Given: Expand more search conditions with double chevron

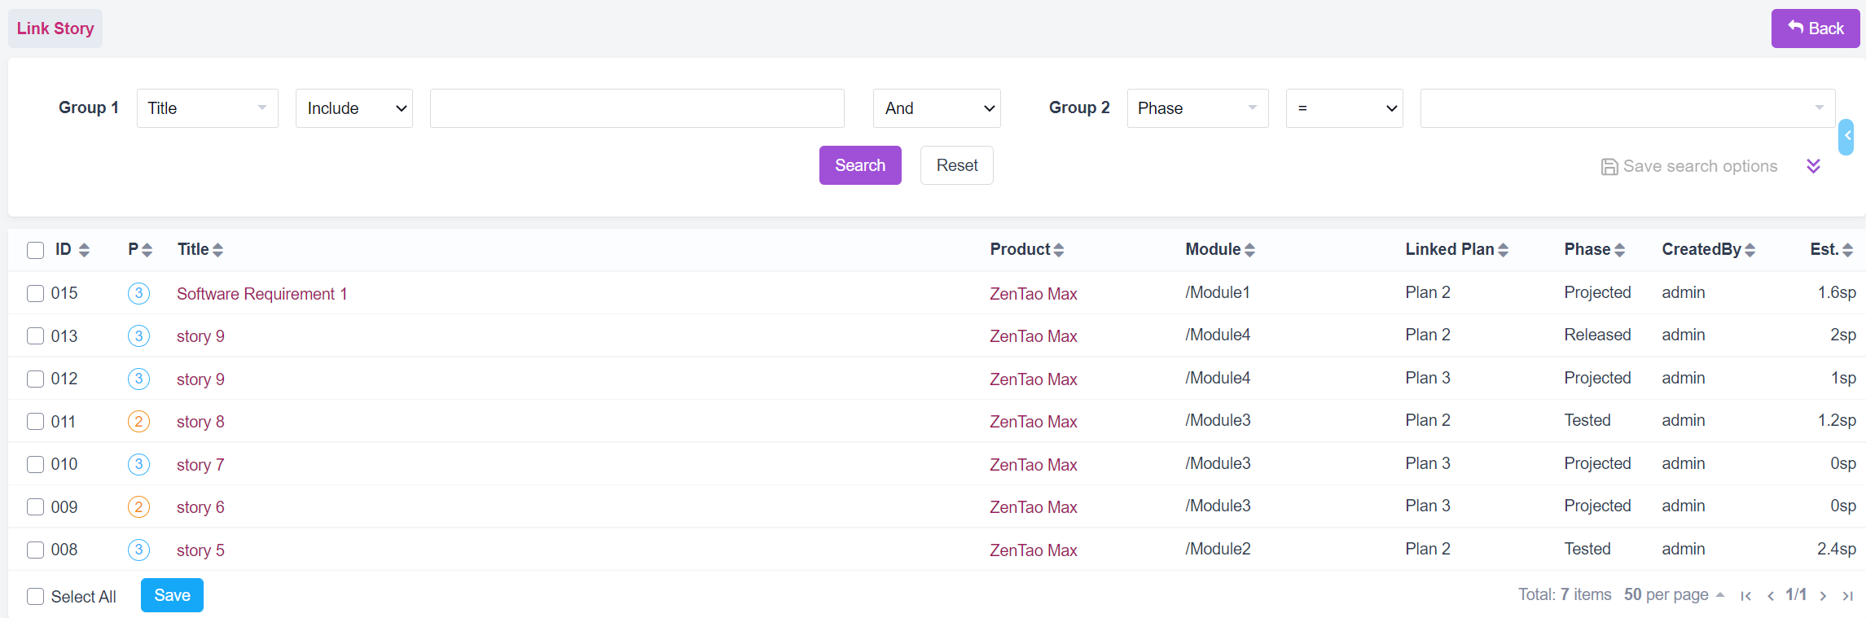Looking at the screenshot, I should (1813, 166).
